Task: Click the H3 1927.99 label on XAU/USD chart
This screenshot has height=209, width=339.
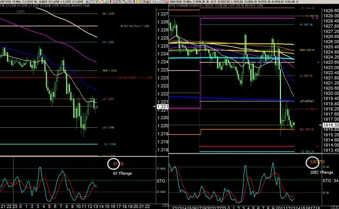Action: click(306, 24)
